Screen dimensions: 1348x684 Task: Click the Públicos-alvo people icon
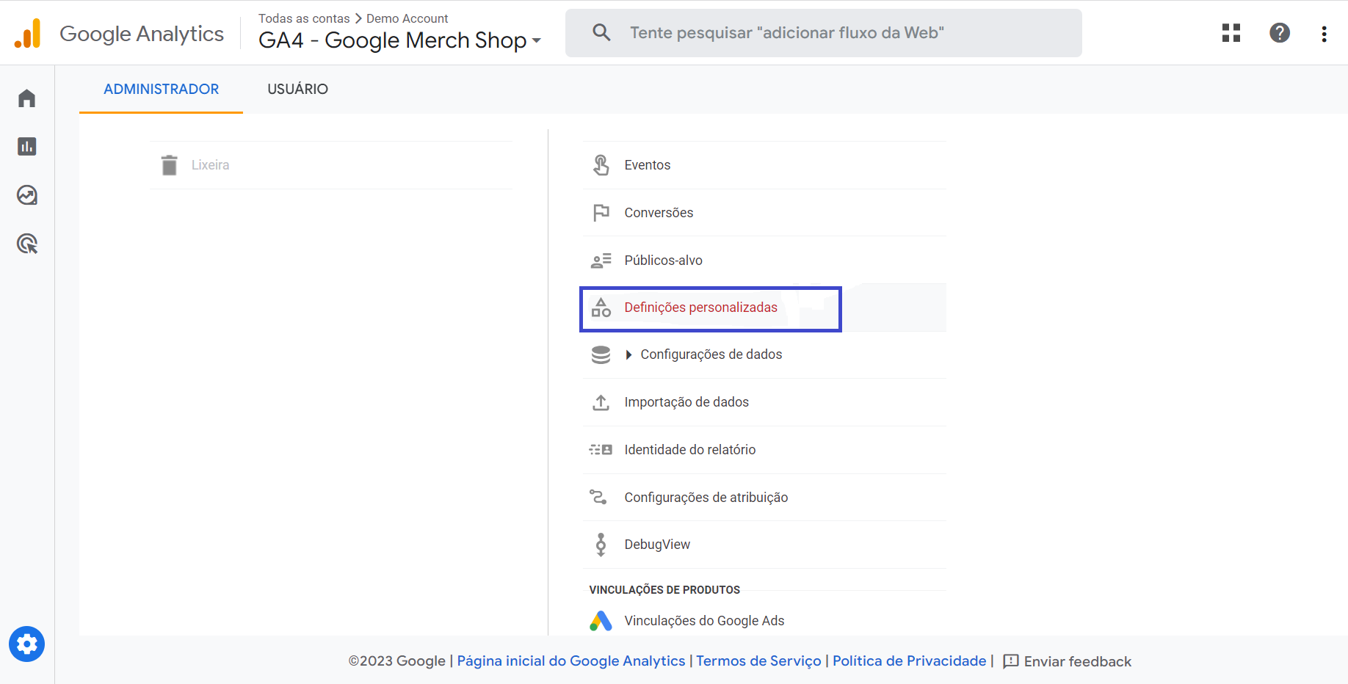(601, 261)
